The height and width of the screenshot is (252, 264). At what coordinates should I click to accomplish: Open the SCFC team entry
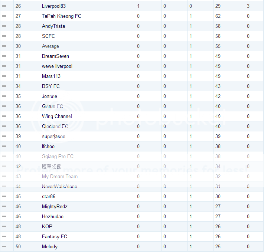coord(49,36)
